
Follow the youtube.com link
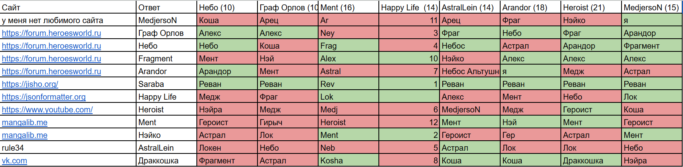coord(47,110)
